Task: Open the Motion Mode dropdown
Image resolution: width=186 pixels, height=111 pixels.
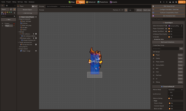Action: [x=175, y=90]
